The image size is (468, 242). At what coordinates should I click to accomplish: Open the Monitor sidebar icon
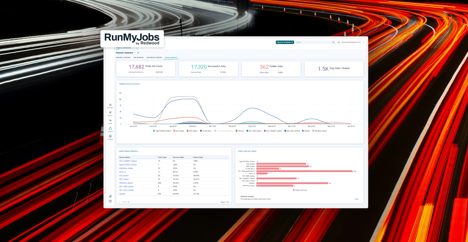pyautogui.click(x=110, y=113)
